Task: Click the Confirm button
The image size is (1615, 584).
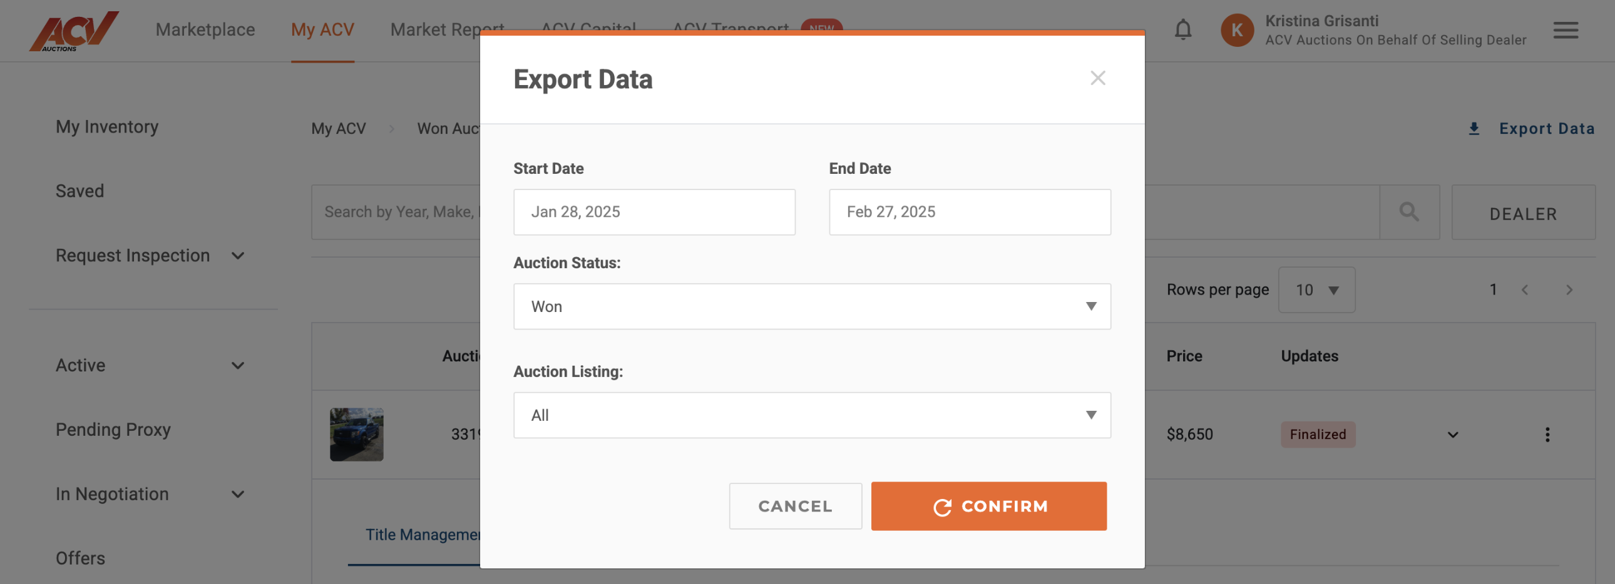Action: tap(988, 506)
